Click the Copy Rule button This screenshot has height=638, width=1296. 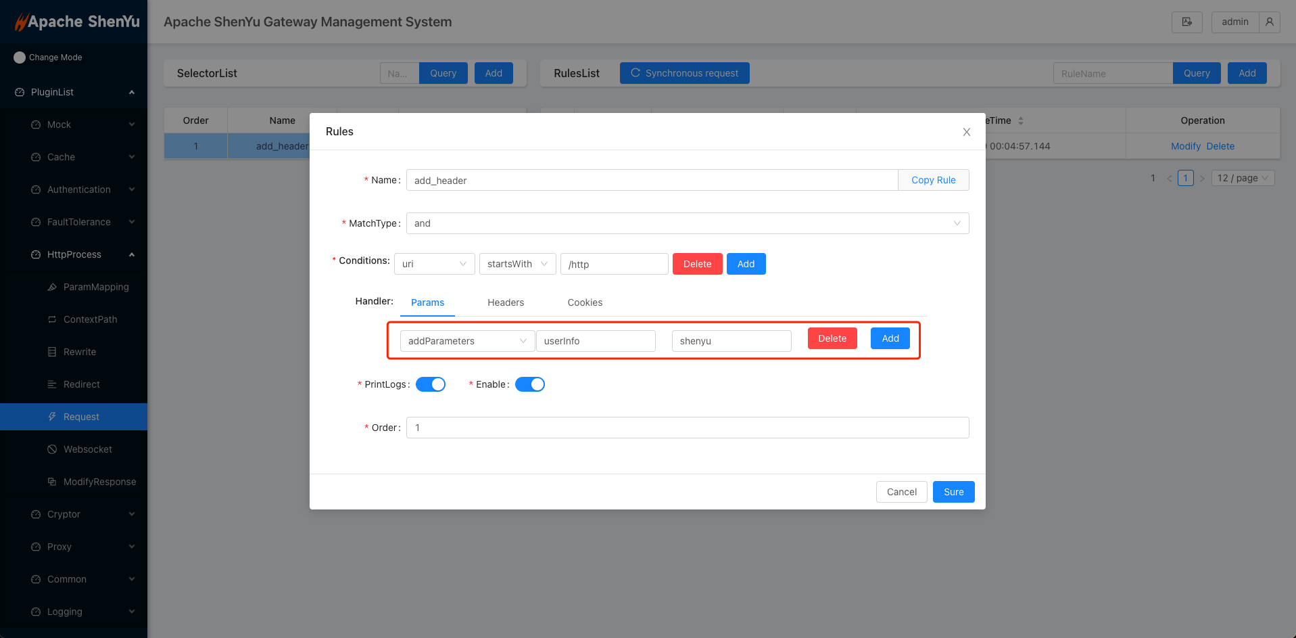point(933,180)
